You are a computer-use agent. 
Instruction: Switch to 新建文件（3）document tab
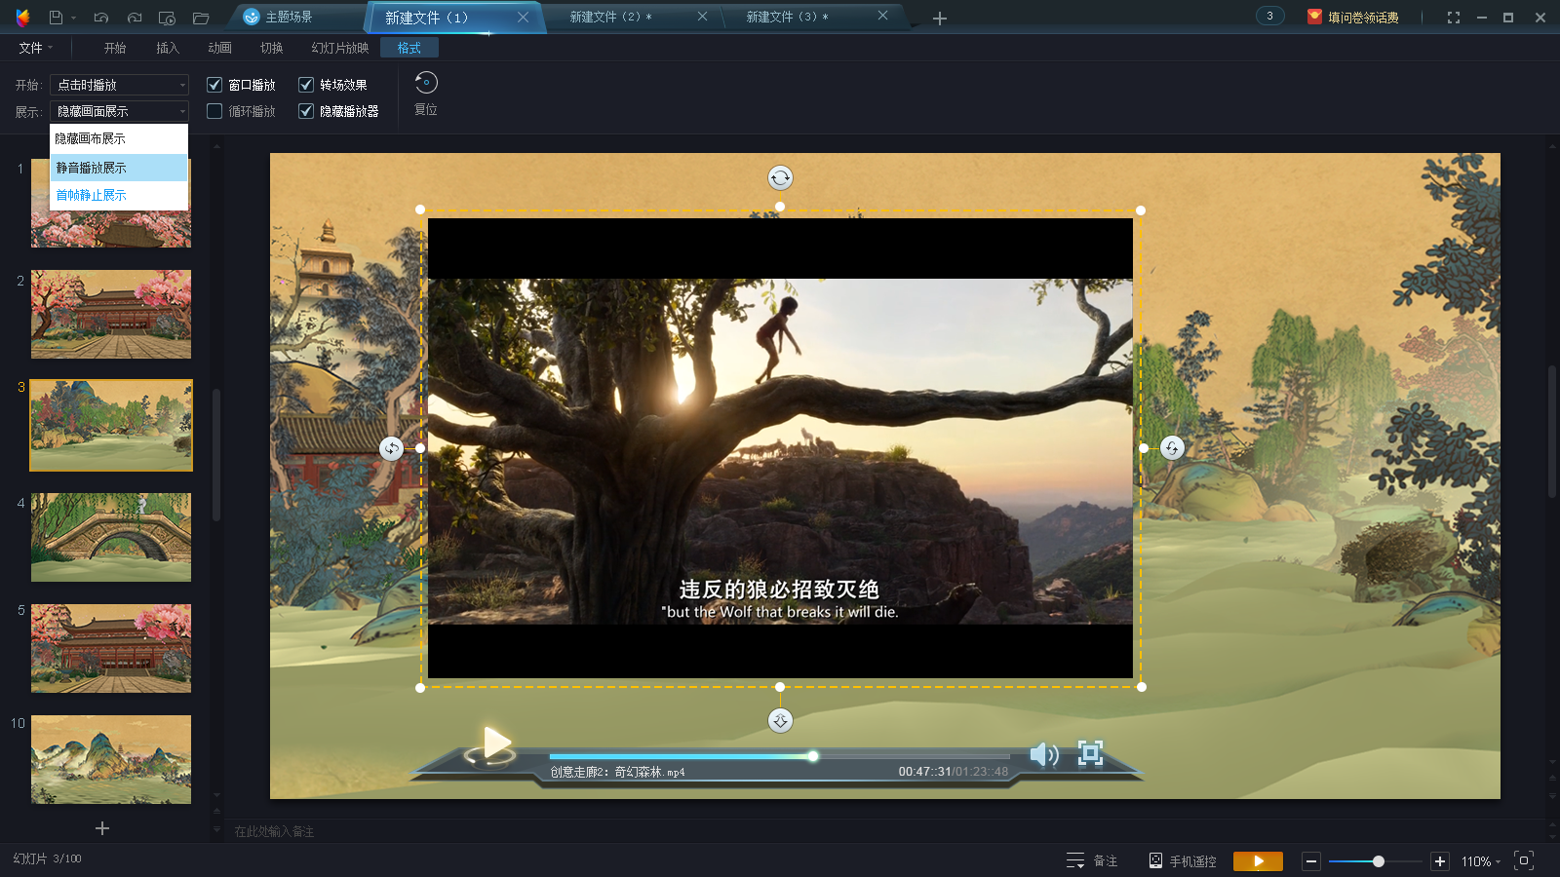pyautogui.click(x=788, y=18)
